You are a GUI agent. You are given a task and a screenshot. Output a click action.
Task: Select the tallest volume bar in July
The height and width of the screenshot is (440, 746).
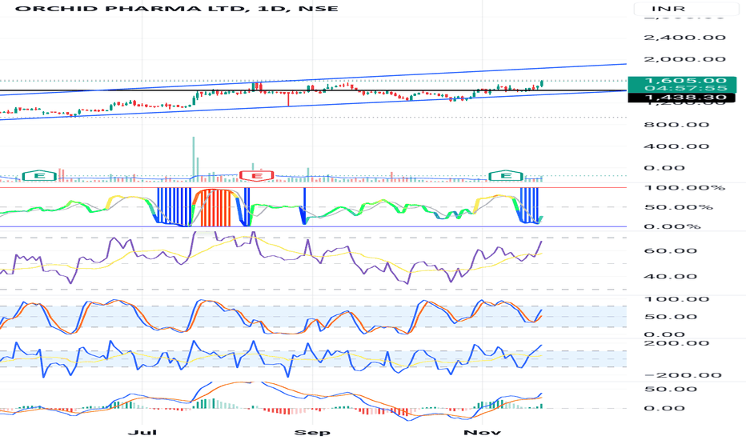click(x=194, y=159)
